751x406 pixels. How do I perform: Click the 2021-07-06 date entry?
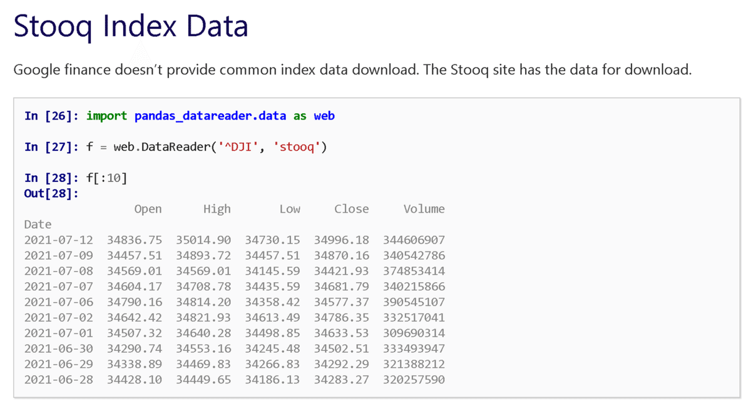coord(59,302)
